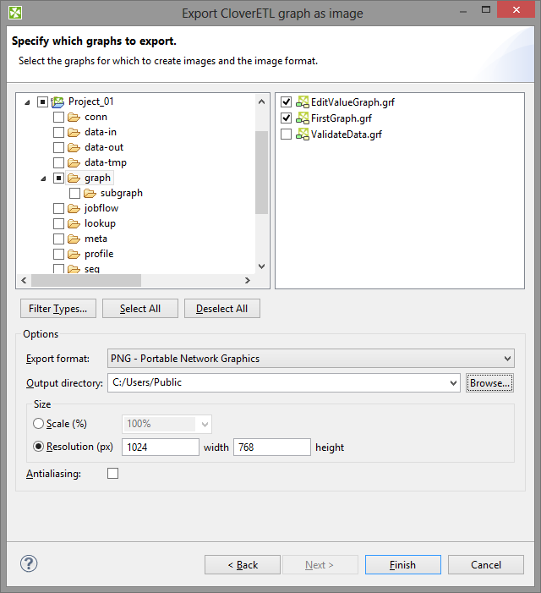The height and width of the screenshot is (593, 541).
Task: Click the jobflow folder icon
Action: tap(74, 208)
